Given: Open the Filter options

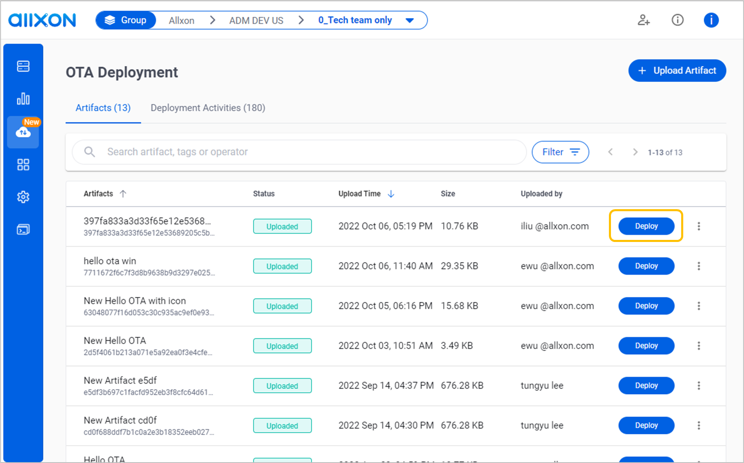Looking at the screenshot, I should (560, 152).
